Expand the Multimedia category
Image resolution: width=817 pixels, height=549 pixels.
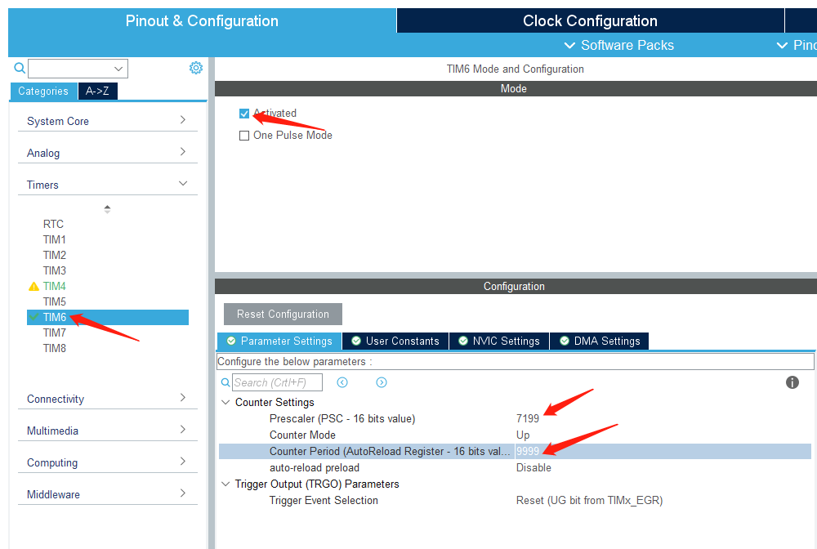107,431
